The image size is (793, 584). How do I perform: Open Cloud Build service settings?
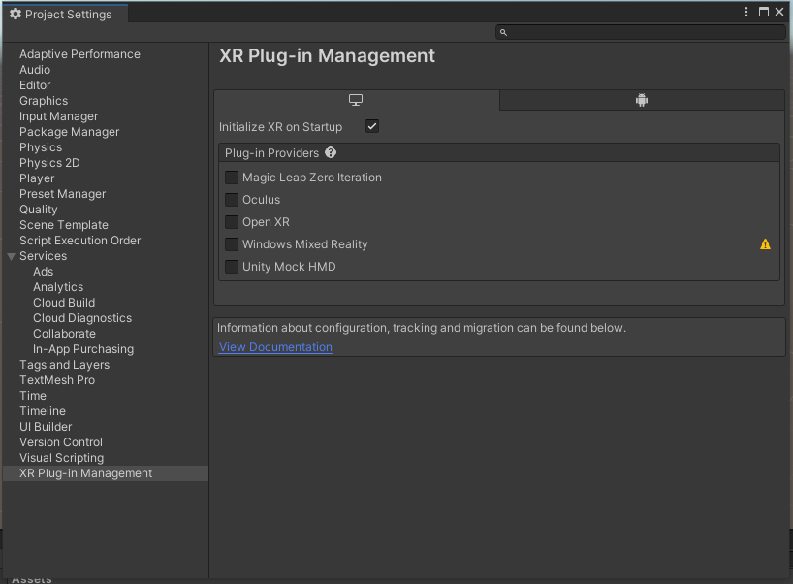click(64, 303)
